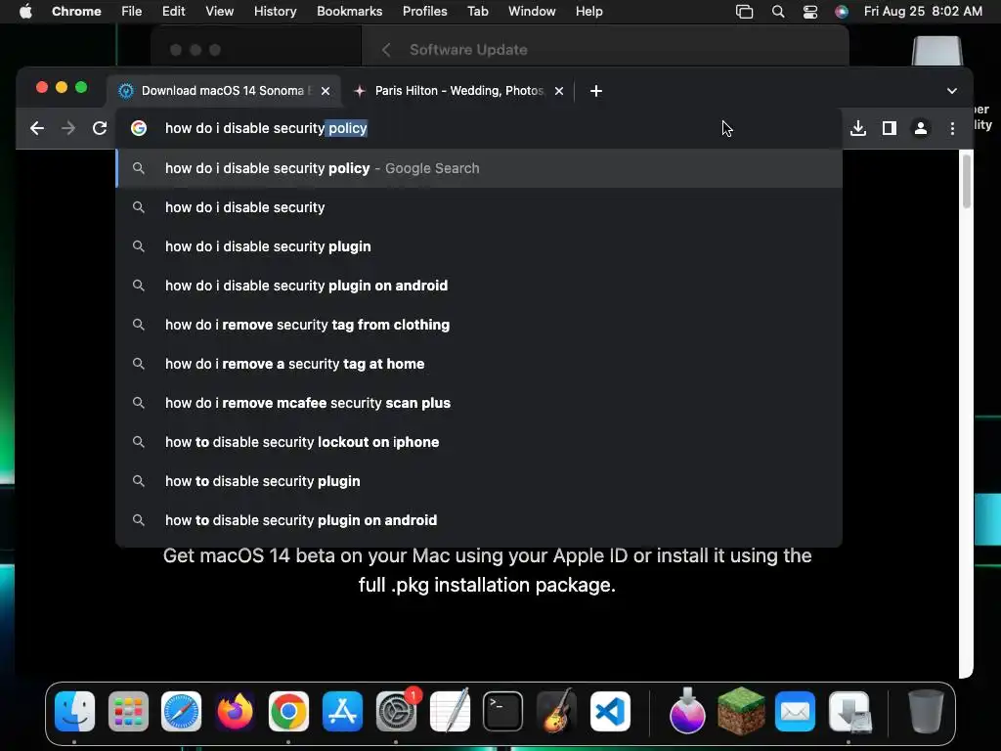Viewport: 1001px width, 751px height.
Task: Launch GarageBand from the Dock
Action: 556,712
